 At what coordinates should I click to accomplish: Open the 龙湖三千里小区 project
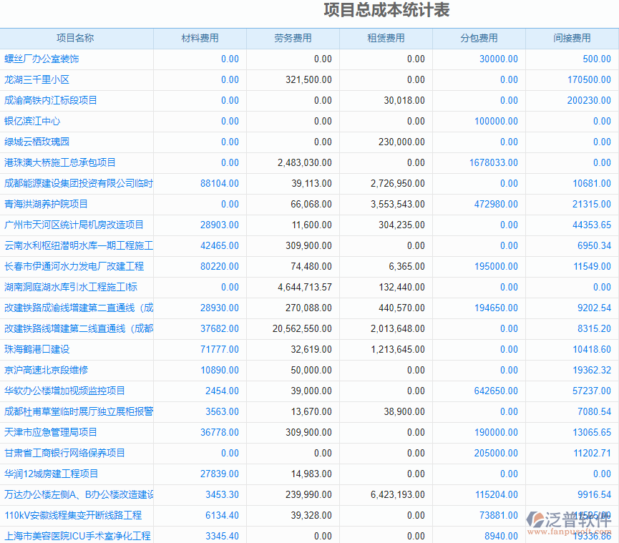36,79
